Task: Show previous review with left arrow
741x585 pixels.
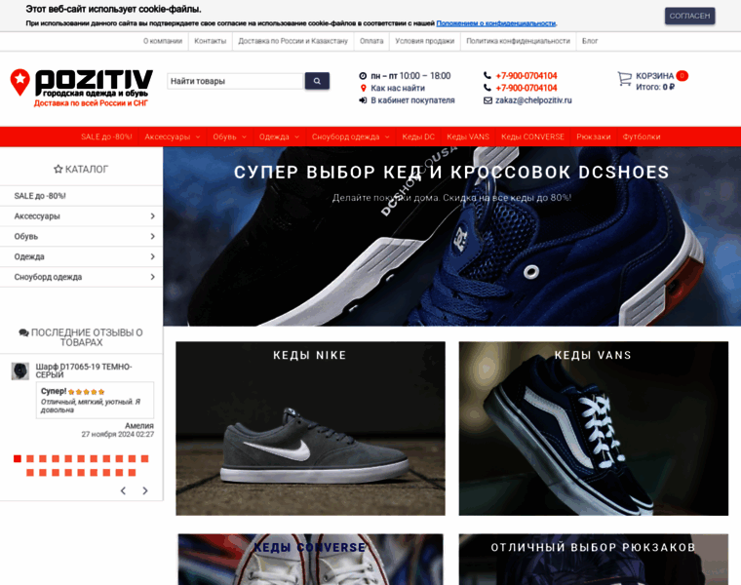Action: click(x=123, y=490)
